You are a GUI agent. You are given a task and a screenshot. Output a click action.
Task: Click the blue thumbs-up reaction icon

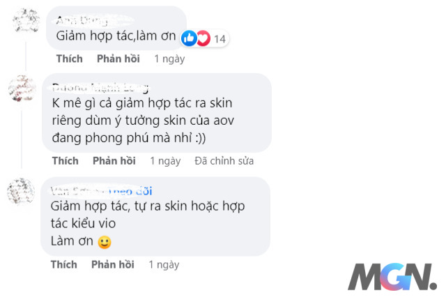189,38
